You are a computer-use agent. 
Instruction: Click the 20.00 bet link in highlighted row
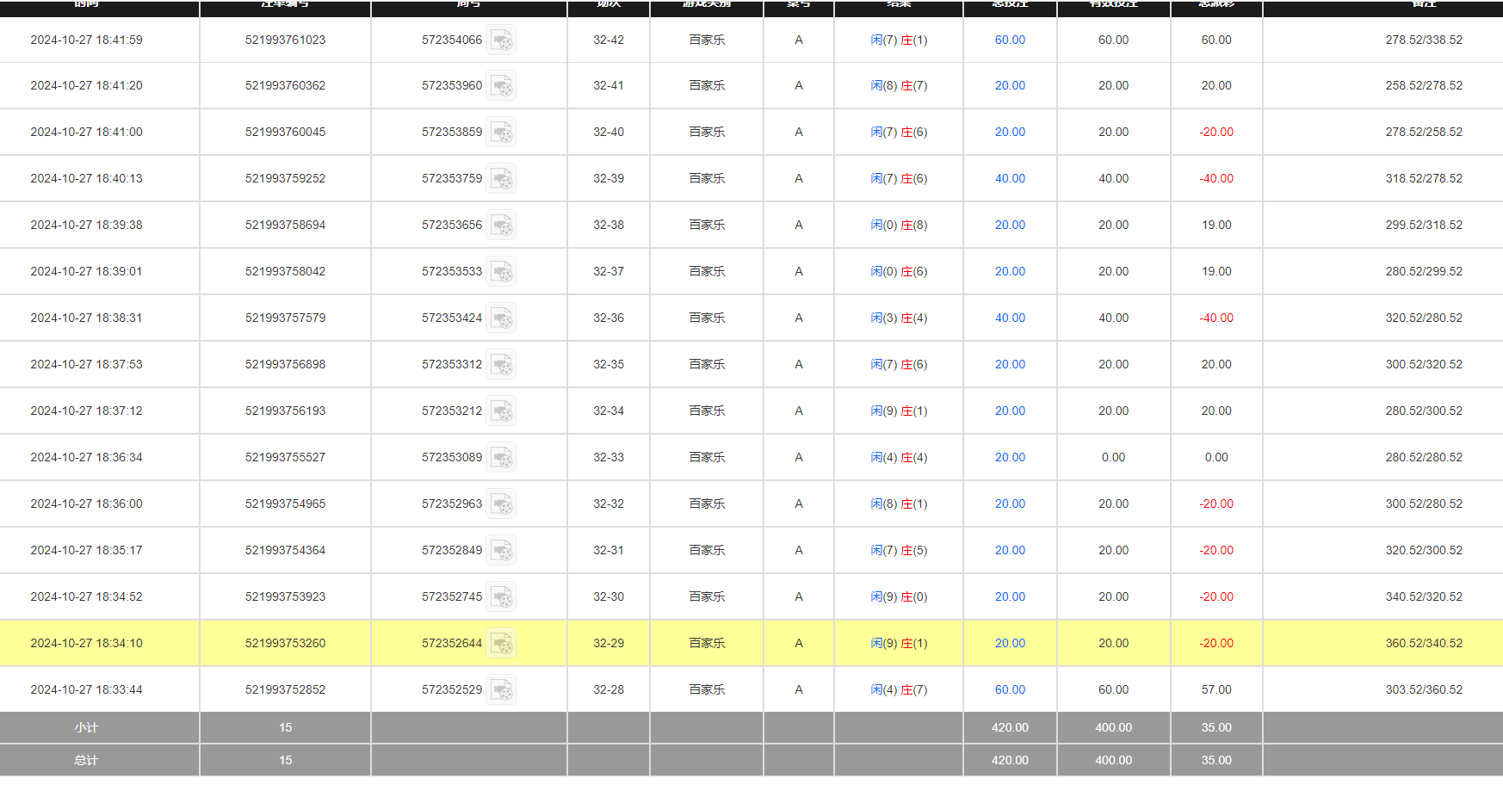[1010, 644]
